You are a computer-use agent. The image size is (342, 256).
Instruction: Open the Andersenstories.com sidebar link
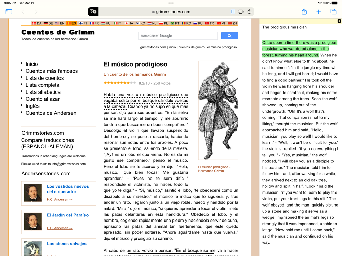point(46,173)
